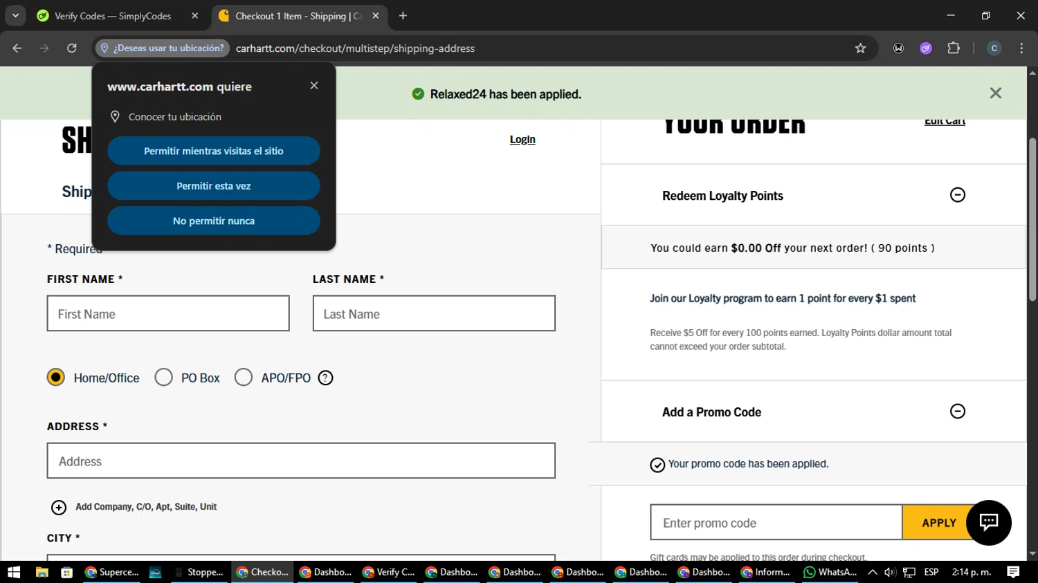Click the carhartt.com URL in the address bar

(x=355, y=48)
